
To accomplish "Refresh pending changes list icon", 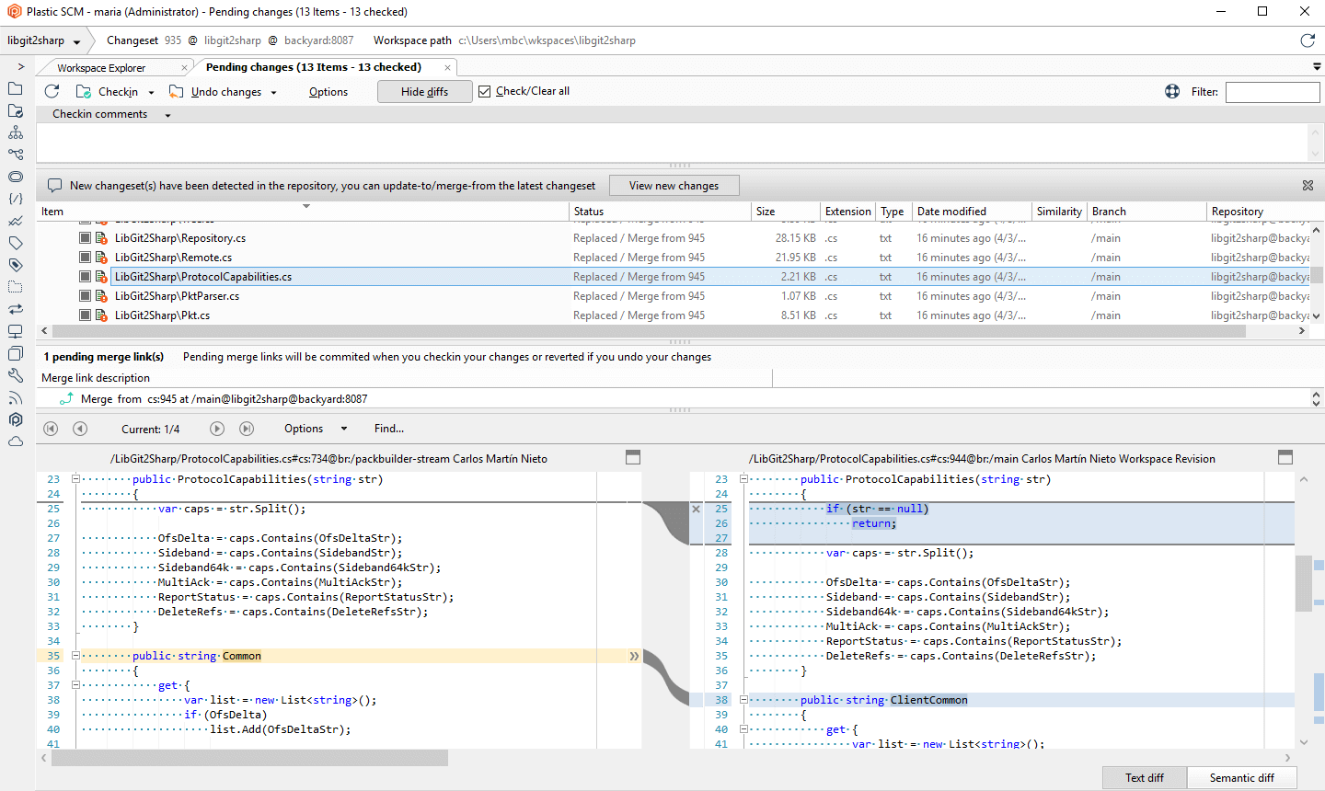I will tap(52, 91).
